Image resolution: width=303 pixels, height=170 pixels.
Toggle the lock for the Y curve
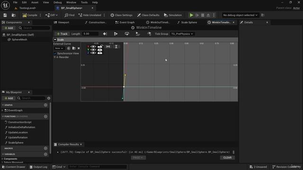[100, 50]
